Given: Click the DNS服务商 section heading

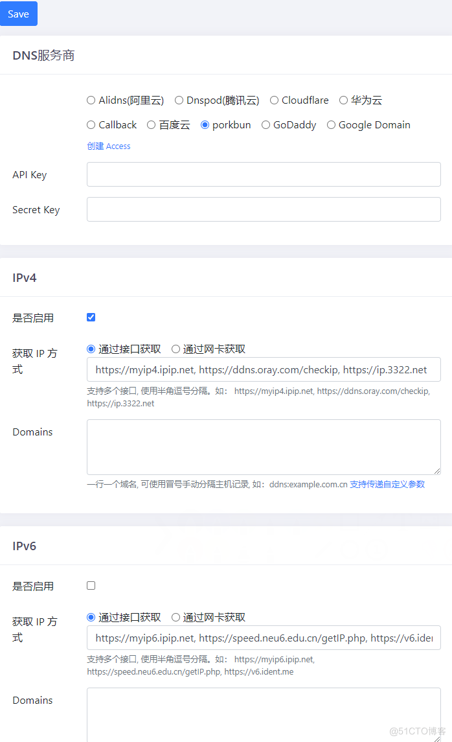Looking at the screenshot, I should tap(43, 55).
